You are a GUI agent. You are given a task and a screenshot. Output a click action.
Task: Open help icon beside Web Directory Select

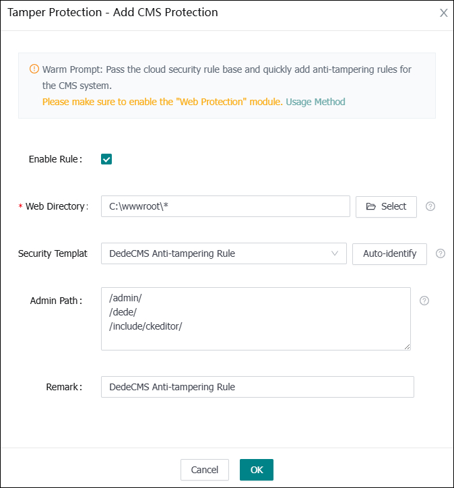(430, 206)
